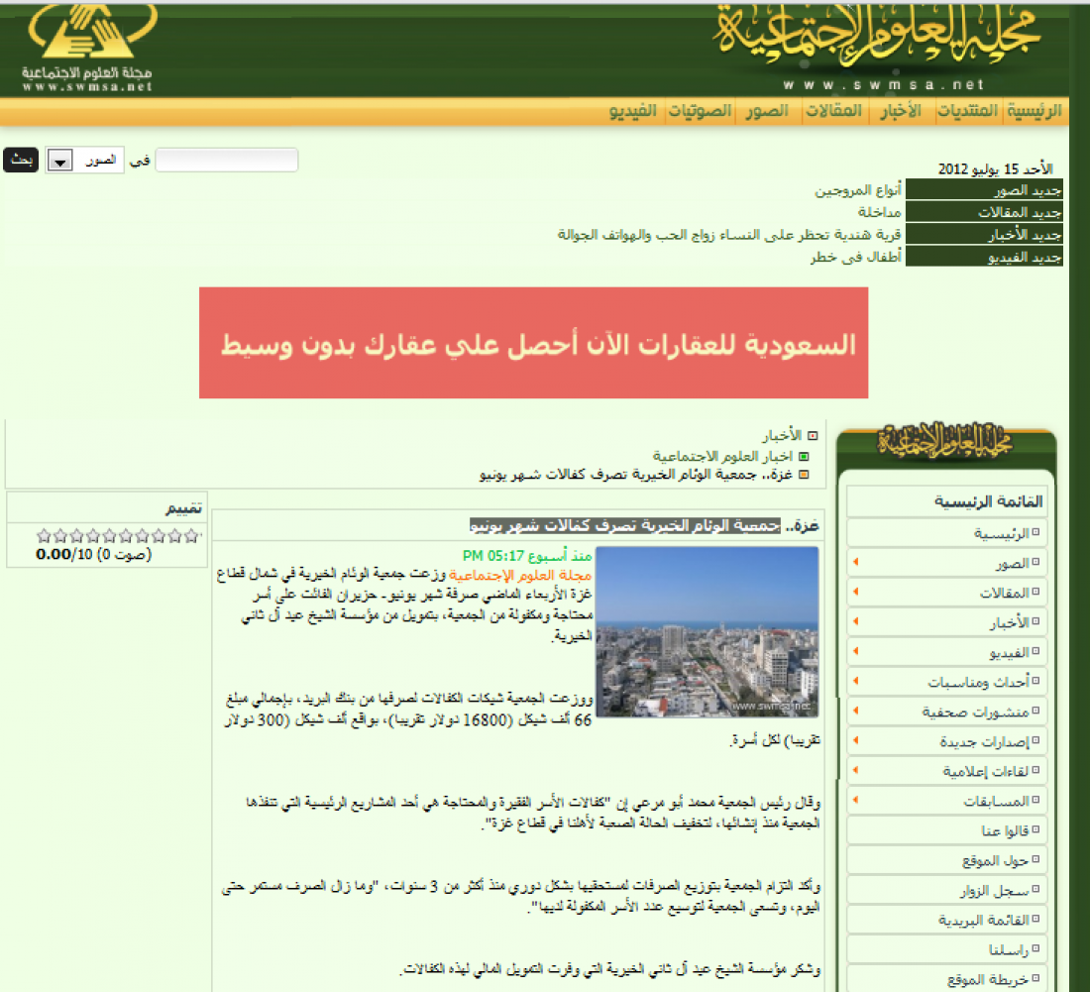Select the جديد الصور label
Screen dimensions: 1090x992
pos(984,190)
